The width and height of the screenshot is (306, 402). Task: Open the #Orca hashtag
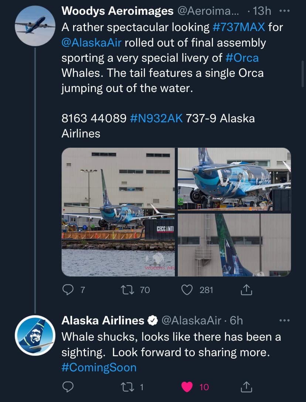pos(242,58)
